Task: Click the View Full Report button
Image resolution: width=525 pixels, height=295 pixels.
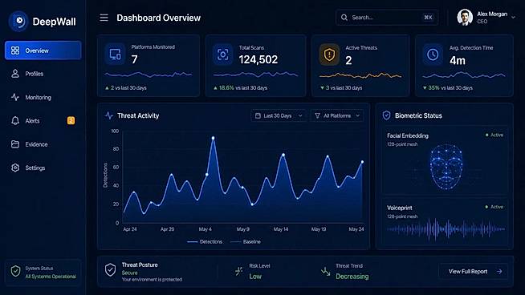Action: [x=473, y=271]
